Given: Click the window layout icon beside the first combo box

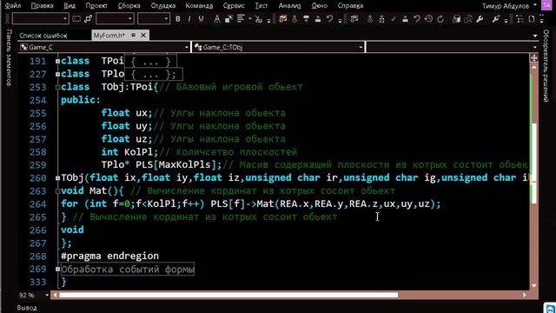Looking at the screenshot, I should pos(89,19).
